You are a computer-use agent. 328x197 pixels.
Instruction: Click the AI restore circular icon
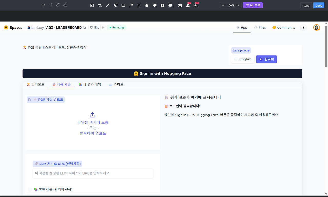[58, 5]
